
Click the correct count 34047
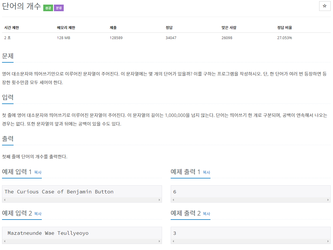(171, 38)
